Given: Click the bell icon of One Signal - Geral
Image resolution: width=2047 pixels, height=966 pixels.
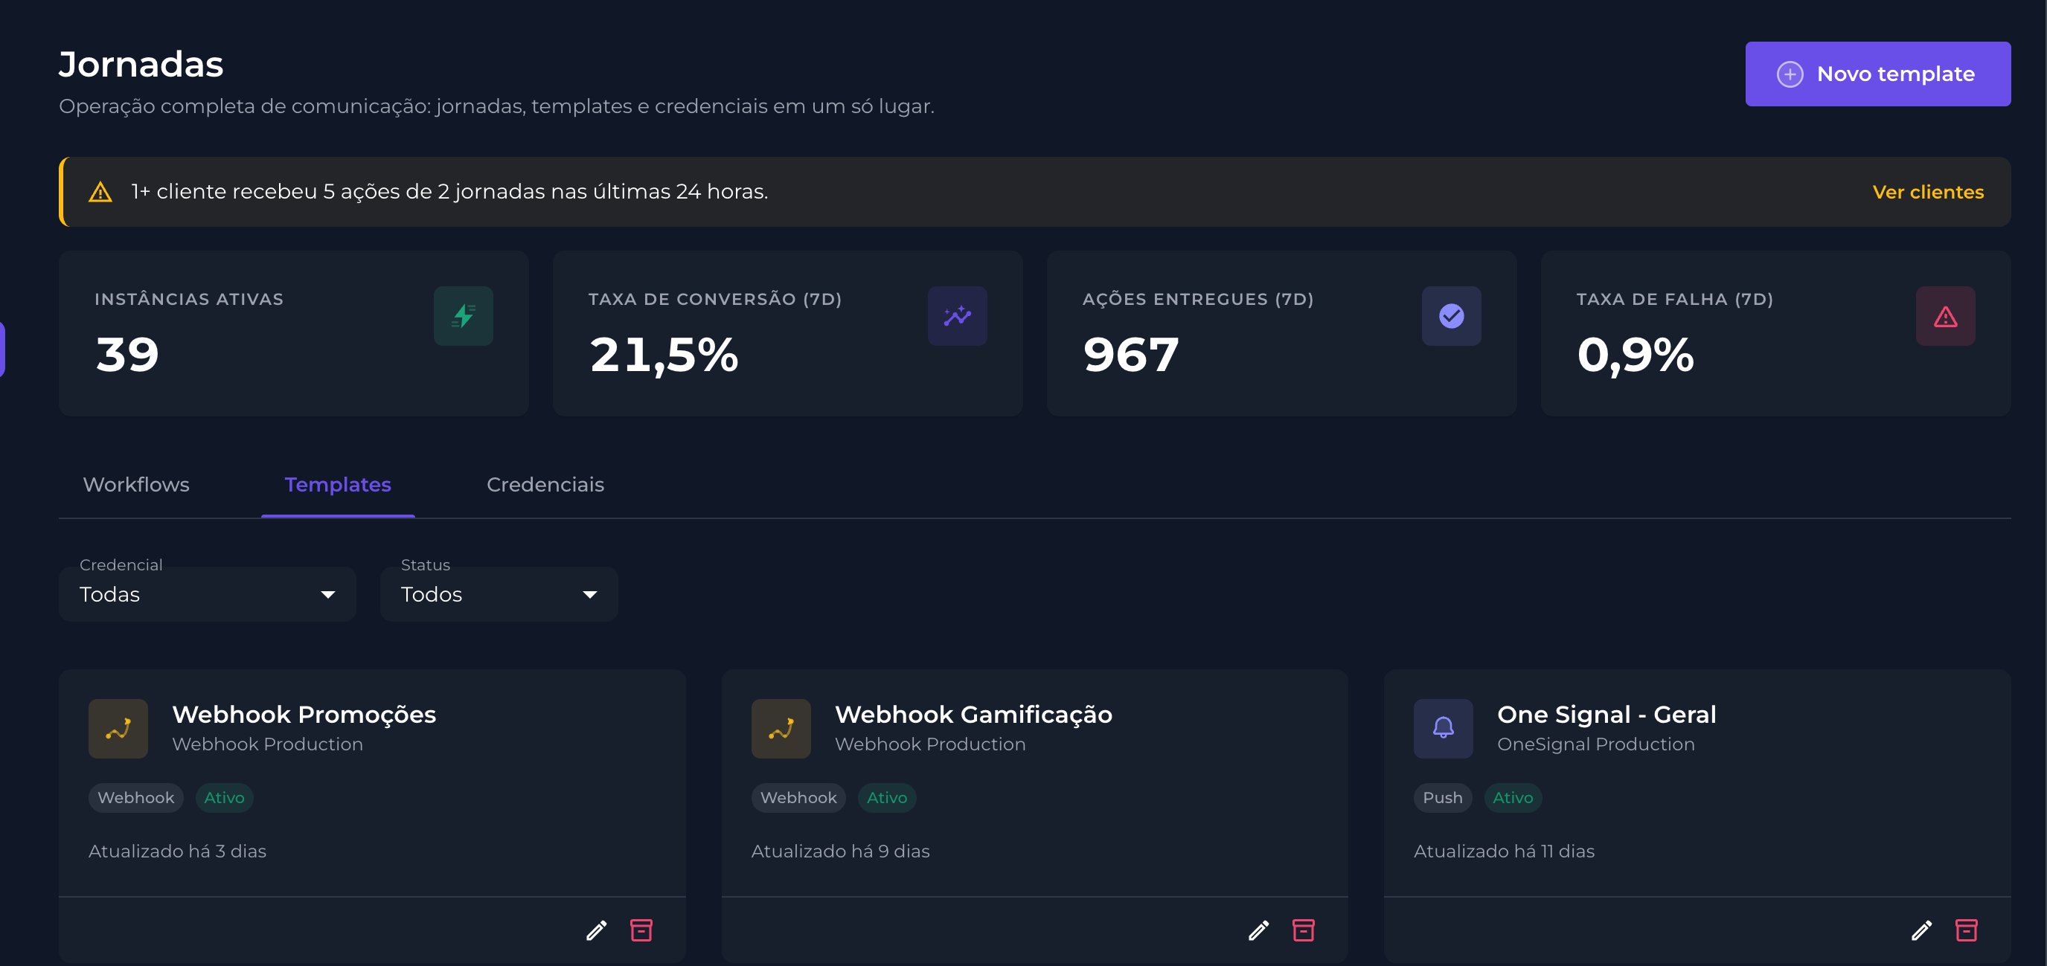Looking at the screenshot, I should (x=1442, y=729).
